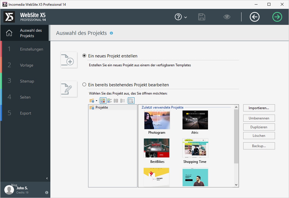Switch to small icons column view
The width and height of the screenshot is (289, 198).
point(116,101)
